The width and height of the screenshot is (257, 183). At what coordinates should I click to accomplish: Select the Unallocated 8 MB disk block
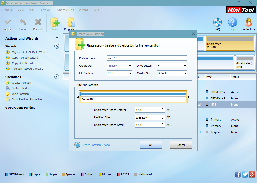point(245,63)
